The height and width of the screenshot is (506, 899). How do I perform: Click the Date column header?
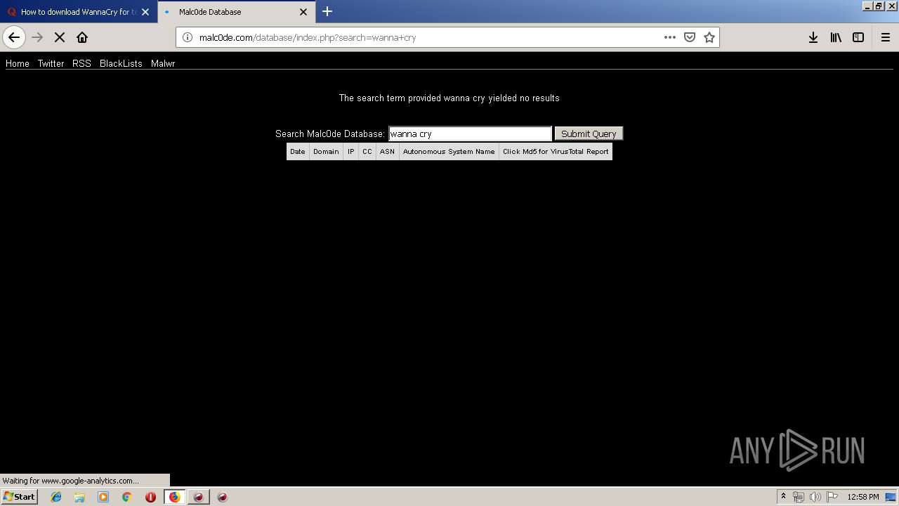(x=298, y=151)
